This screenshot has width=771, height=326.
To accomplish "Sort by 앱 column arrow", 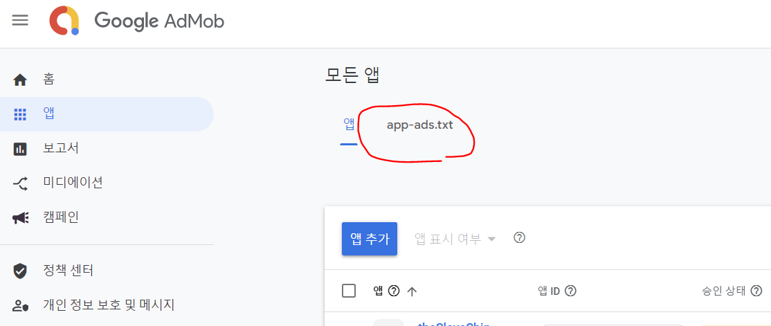I will 412,291.
